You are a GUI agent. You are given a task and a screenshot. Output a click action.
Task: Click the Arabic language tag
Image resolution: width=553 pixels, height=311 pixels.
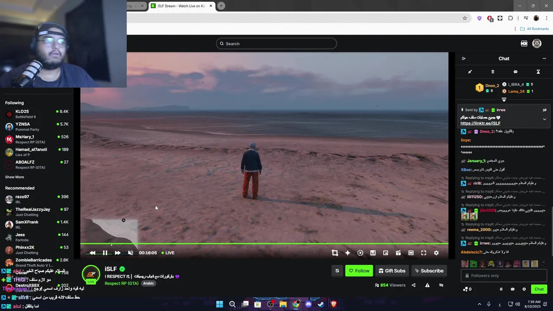pyautogui.click(x=149, y=283)
